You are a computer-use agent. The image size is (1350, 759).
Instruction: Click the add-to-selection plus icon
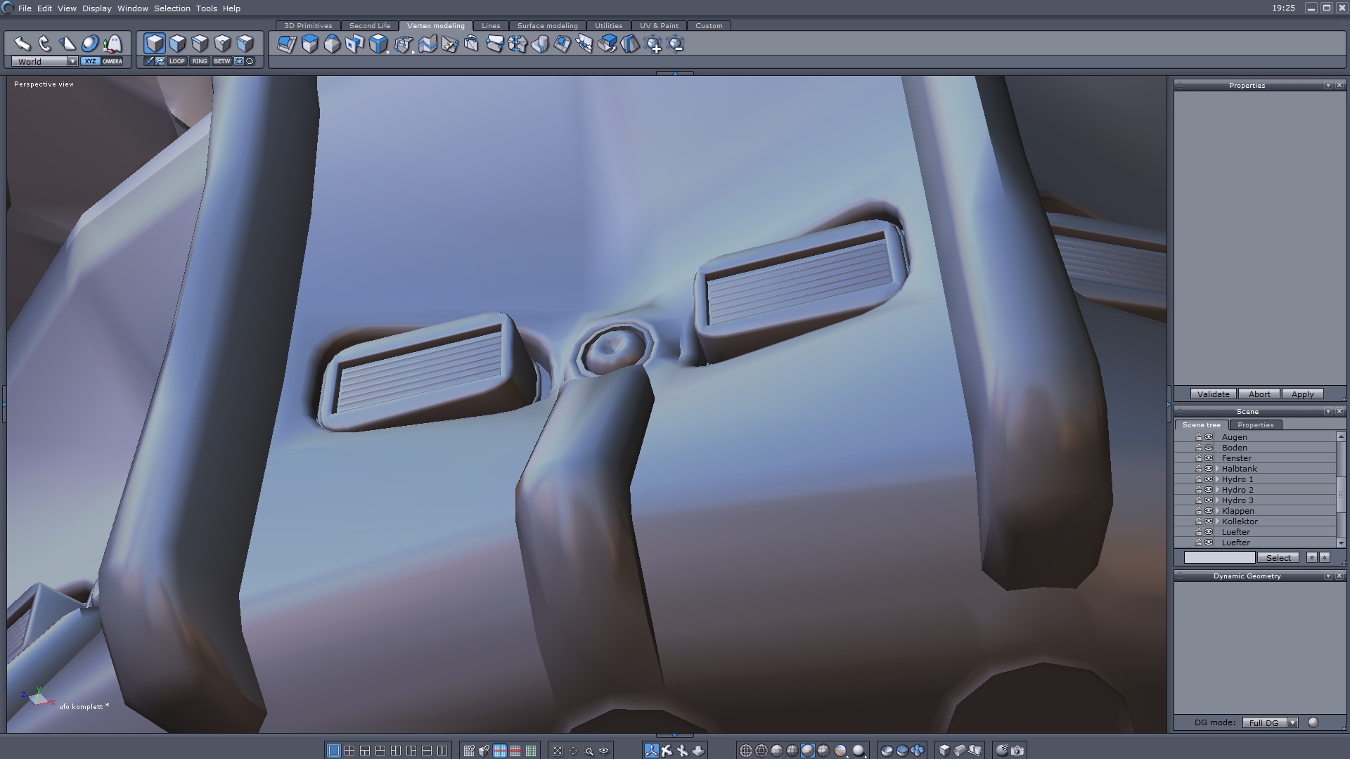click(653, 45)
